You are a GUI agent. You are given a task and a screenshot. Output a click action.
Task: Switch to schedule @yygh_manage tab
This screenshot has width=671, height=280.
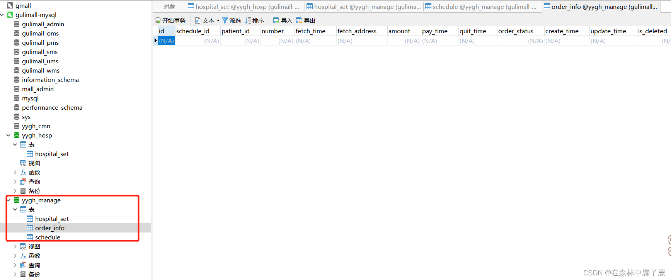point(483,7)
